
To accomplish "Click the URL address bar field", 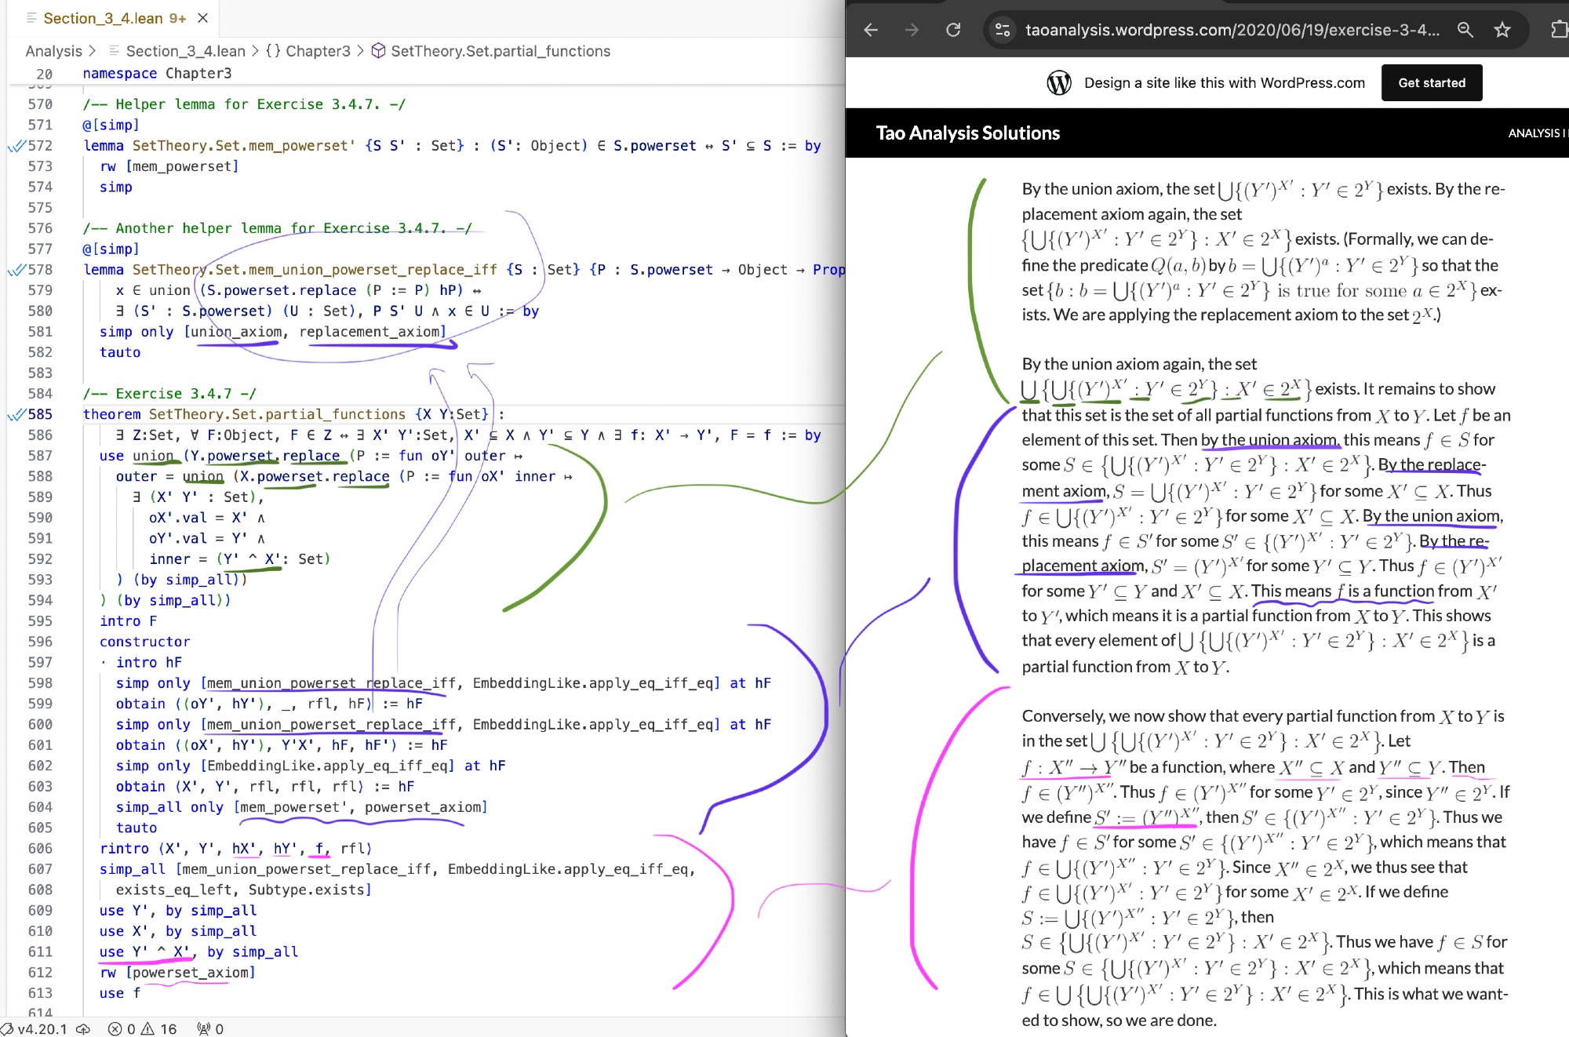I will click(1232, 30).
